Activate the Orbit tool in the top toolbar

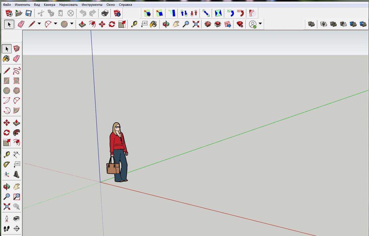(166, 24)
